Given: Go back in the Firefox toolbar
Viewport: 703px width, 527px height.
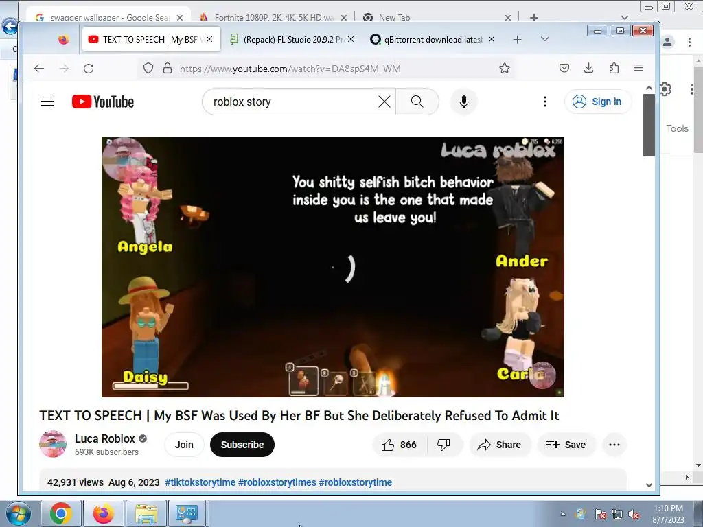Looking at the screenshot, I should (x=39, y=68).
